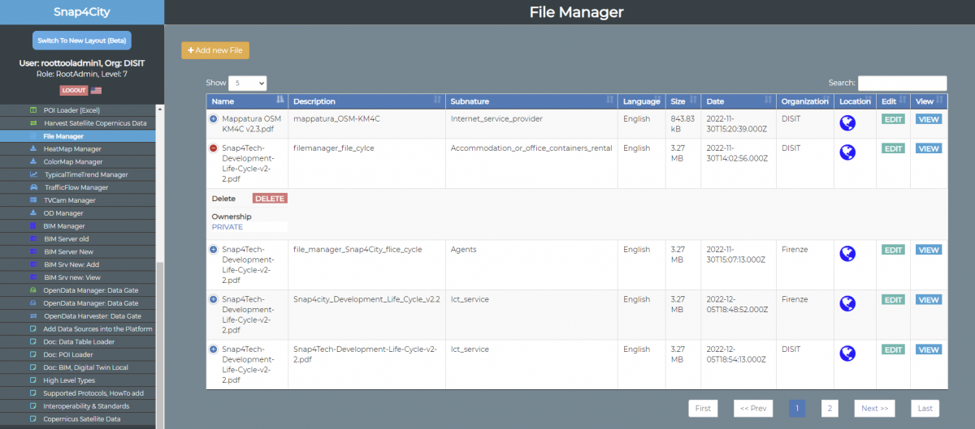The image size is (975, 429).
Task: Click the Search input field
Action: [x=902, y=83]
